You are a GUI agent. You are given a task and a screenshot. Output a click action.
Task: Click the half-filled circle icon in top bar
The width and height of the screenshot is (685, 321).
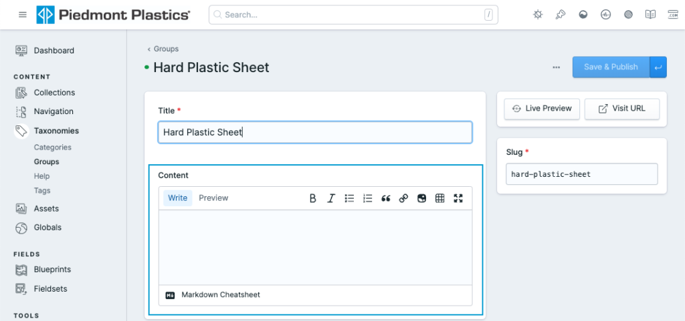click(x=583, y=15)
